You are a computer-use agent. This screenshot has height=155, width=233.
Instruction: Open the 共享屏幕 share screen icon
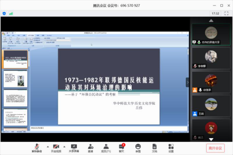pyautogui.click(x=74, y=148)
